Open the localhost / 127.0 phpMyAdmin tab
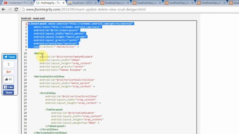The image size is (239, 134). 83,3
